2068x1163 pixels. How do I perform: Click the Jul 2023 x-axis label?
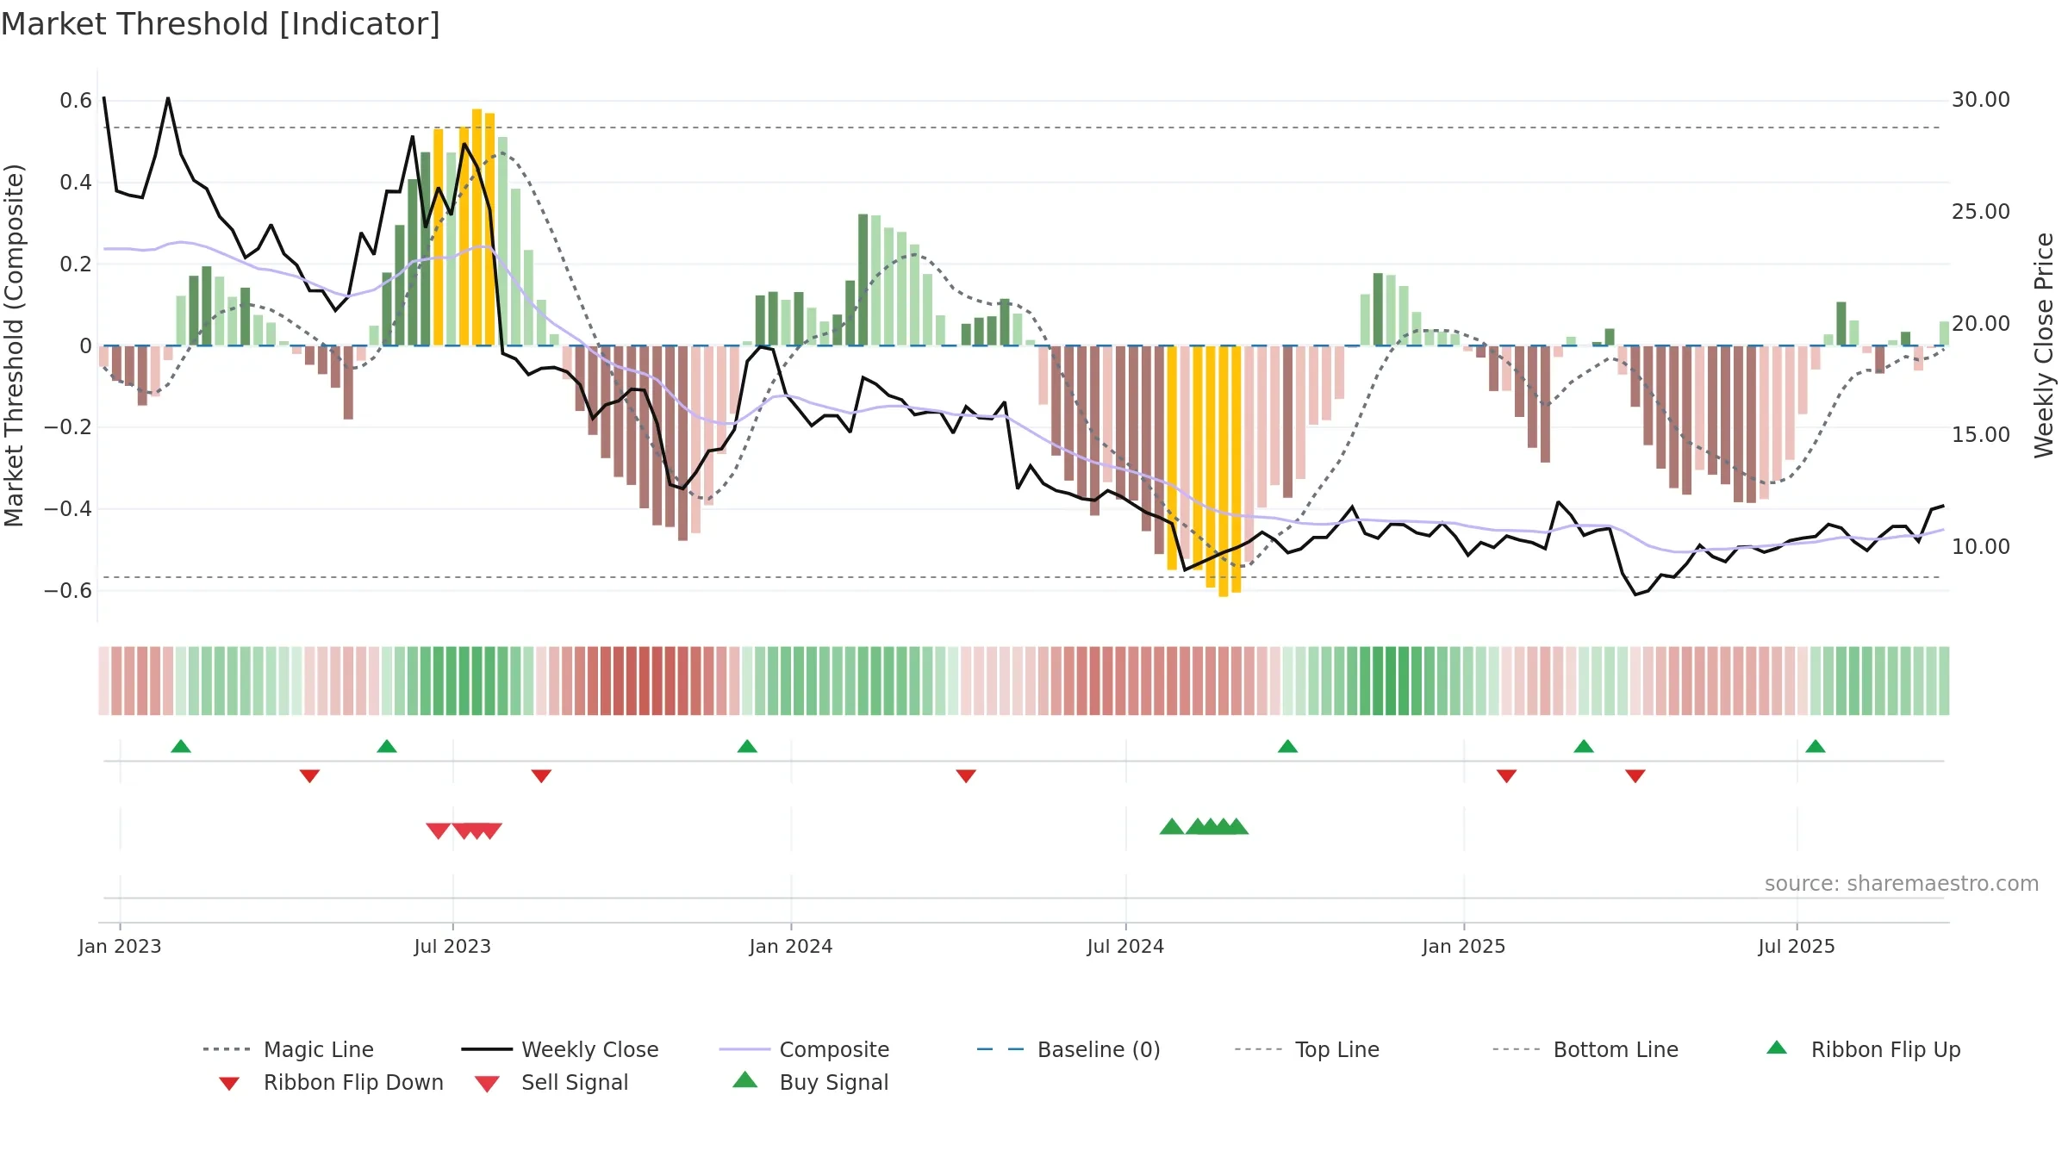click(x=452, y=947)
